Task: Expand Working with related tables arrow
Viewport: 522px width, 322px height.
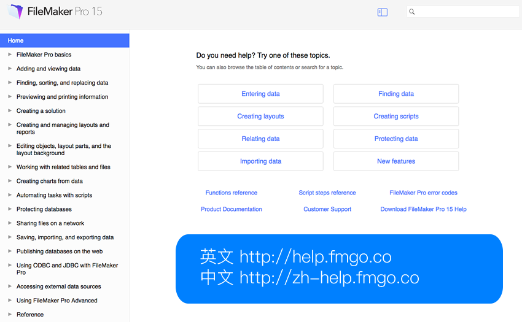Action: [10, 166]
